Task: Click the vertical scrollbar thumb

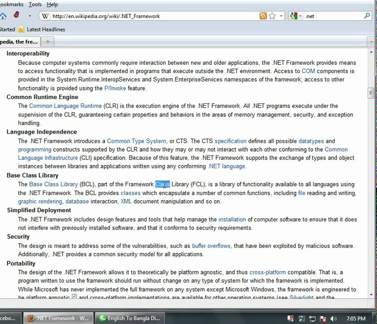Action: pyautogui.click(x=371, y=93)
